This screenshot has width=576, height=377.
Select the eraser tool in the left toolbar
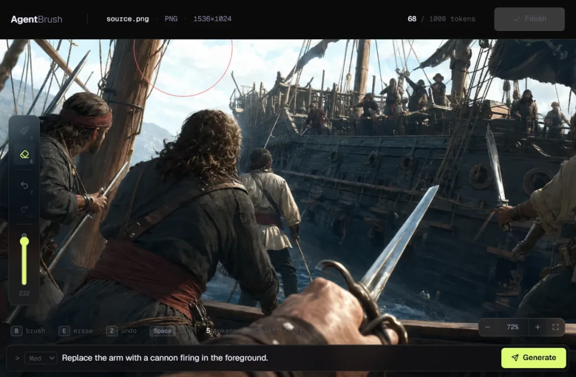[24, 154]
